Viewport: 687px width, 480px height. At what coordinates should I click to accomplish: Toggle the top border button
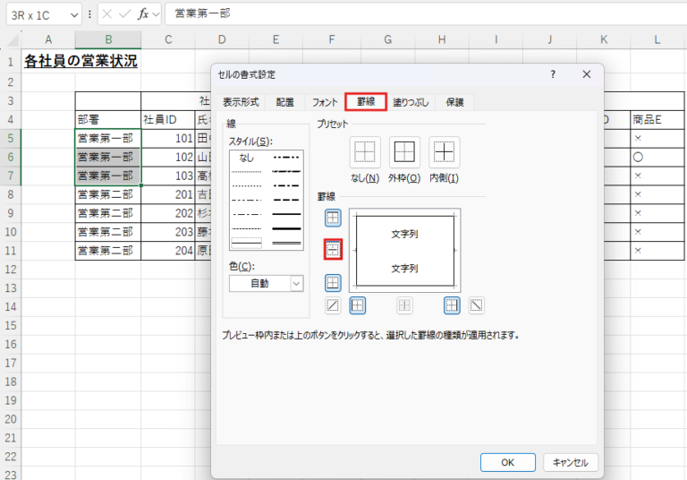(x=333, y=218)
